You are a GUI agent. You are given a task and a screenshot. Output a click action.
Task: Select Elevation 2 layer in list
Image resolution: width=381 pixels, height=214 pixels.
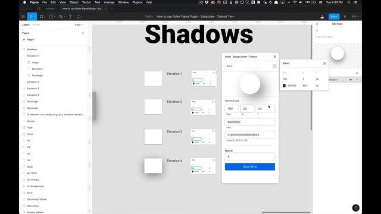33,82
